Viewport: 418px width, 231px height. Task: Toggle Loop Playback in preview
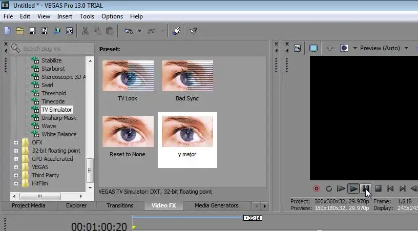329,188
